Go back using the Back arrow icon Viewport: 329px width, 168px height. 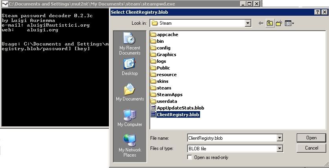tap(261, 23)
